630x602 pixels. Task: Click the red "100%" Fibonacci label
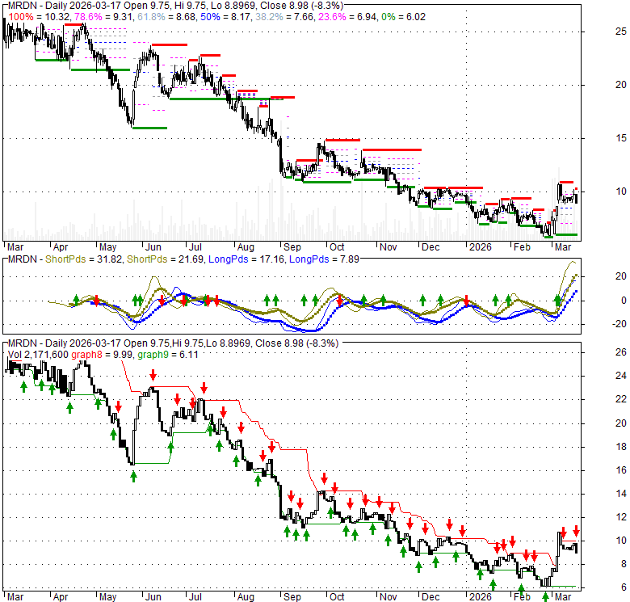(21, 17)
